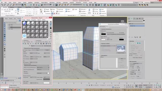Toggle the Angle Snap icon

pyautogui.click(x=62, y=5)
